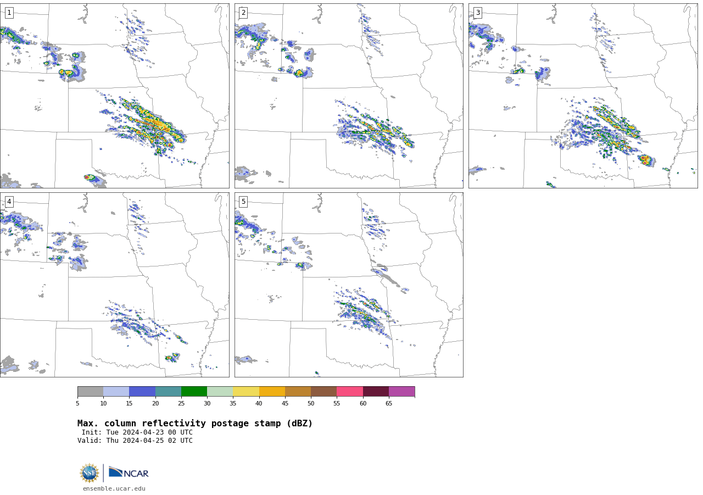
Task: Click the colorbar tick label "65"
Action: point(389,404)
